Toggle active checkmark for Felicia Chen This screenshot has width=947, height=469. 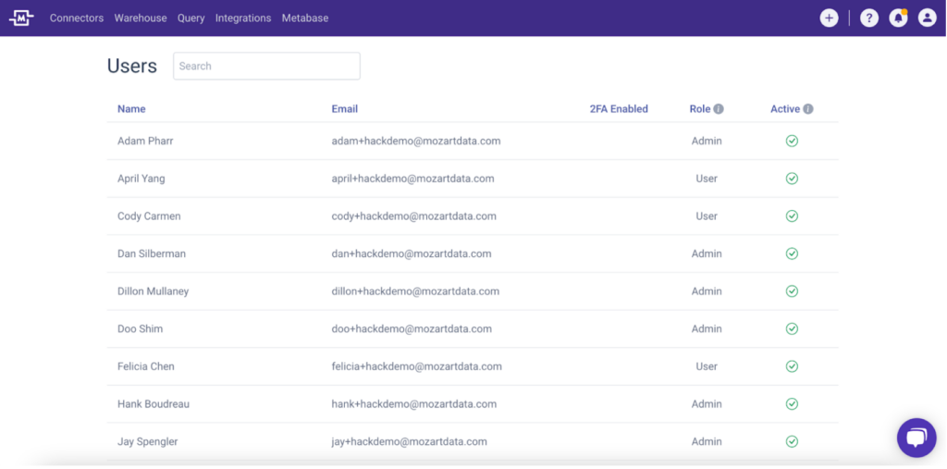click(x=792, y=366)
